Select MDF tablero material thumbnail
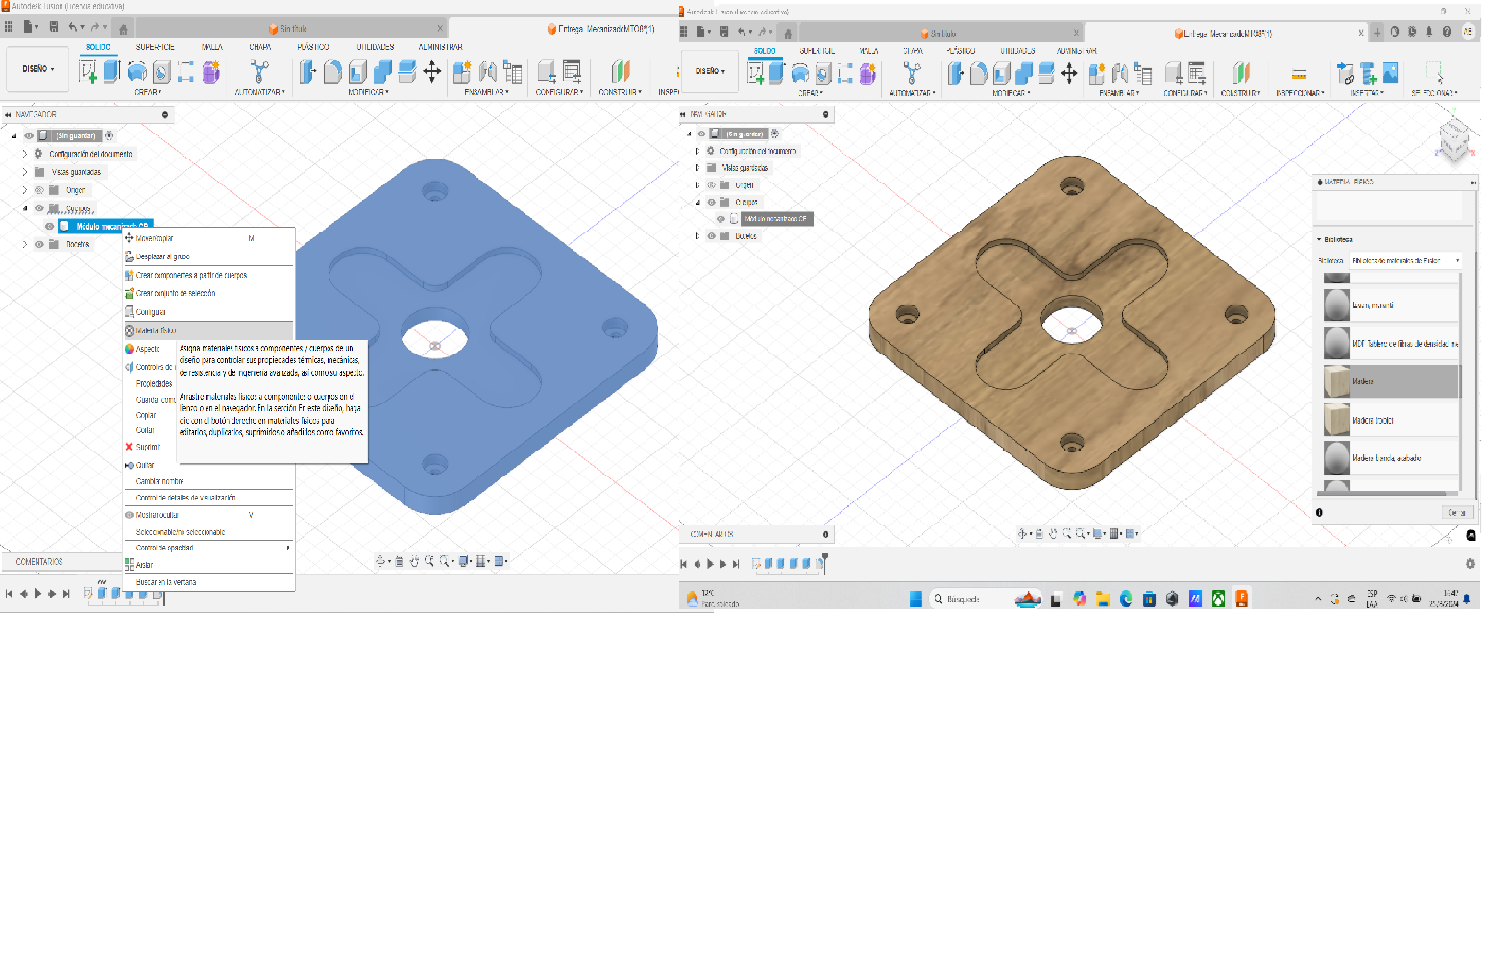This screenshot has height=976, width=1488. [1336, 343]
